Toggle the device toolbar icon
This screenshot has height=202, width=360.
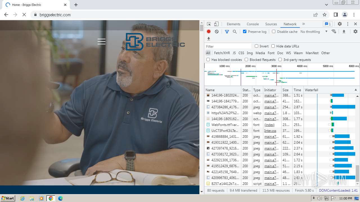[216, 24]
